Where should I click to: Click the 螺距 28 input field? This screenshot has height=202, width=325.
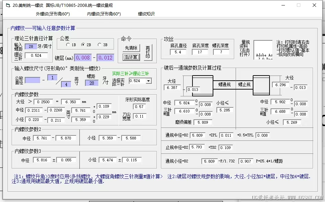pyautogui.click(x=92, y=83)
